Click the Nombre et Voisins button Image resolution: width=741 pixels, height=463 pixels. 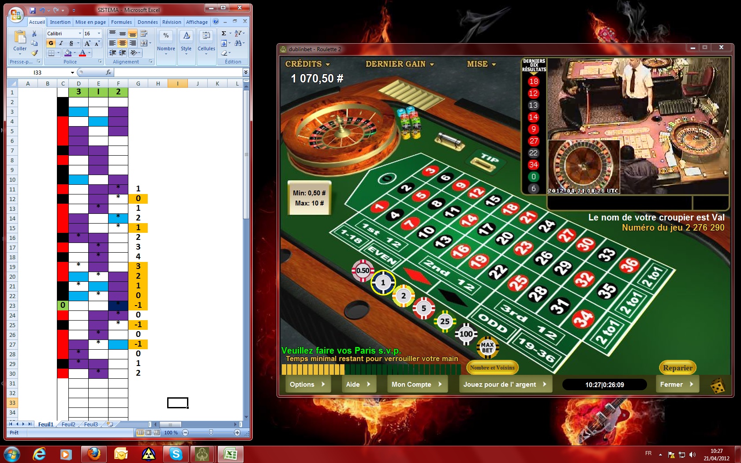coord(492,368)
